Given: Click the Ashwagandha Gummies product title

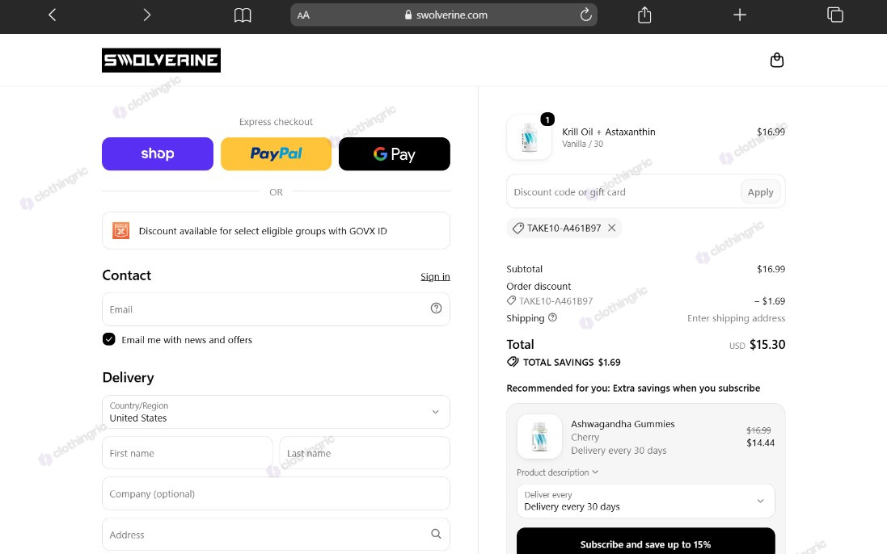Looking at the screenshot, I should click(x=623, y=423).
